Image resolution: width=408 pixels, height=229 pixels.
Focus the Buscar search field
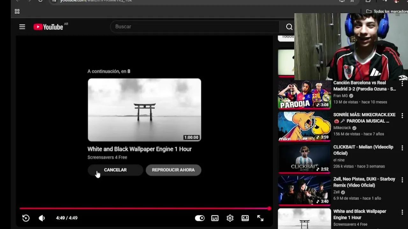tap(195, 27)
